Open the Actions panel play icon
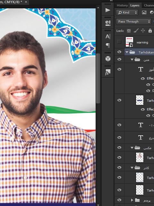Viewport: 154px width, 206px height. 108,10
